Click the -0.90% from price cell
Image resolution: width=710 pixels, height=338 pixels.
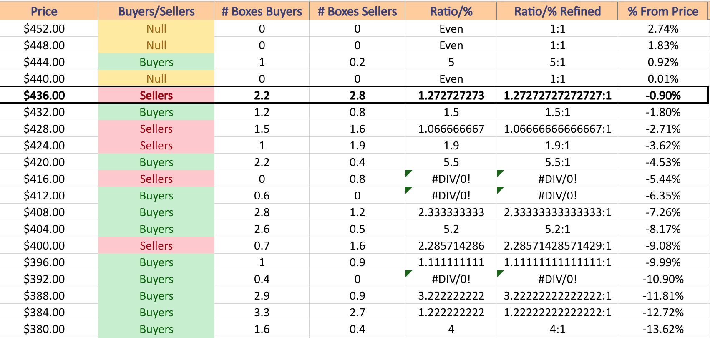pos(663,96)
